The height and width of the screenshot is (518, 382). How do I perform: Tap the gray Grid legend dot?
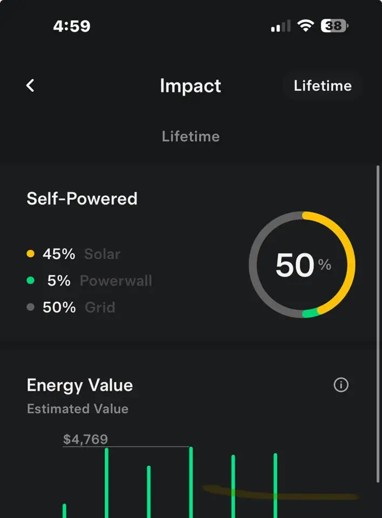(x=30, y=307)
